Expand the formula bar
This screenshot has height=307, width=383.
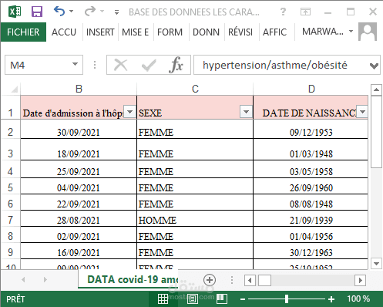(x=375, y=66)
